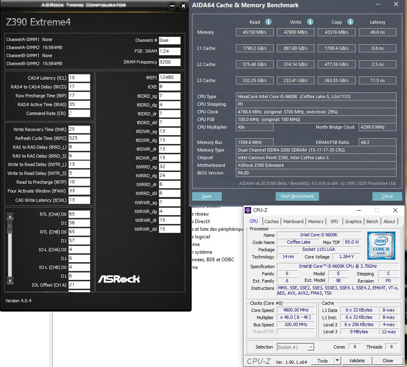Click the Four Activate Window (tFAW) field
This screenshot has width=407, height=367.
point(79,191)
